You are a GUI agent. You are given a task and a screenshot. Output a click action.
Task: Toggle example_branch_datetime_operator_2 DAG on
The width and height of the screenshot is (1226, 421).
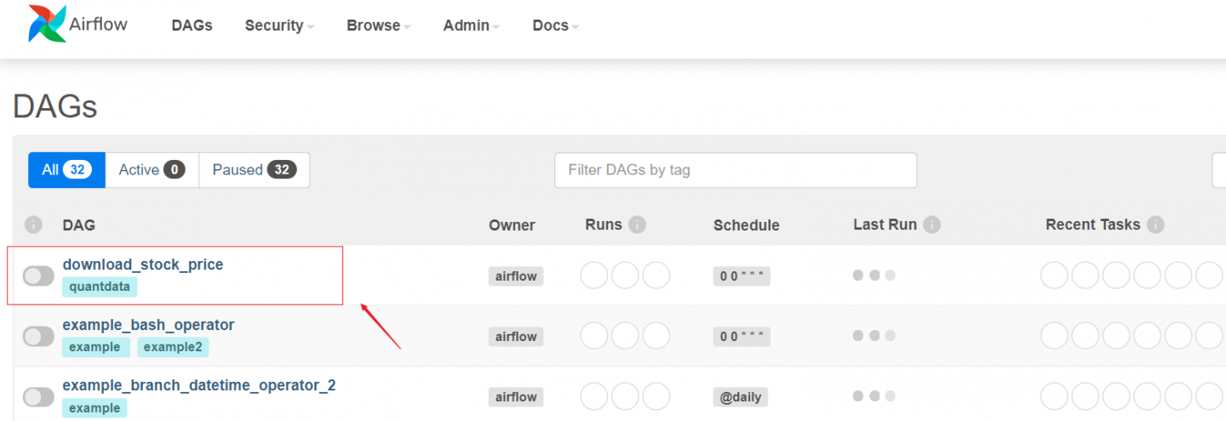point(38,396)
